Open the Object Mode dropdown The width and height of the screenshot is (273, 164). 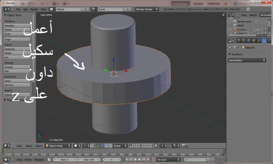[x=58, y=146]
